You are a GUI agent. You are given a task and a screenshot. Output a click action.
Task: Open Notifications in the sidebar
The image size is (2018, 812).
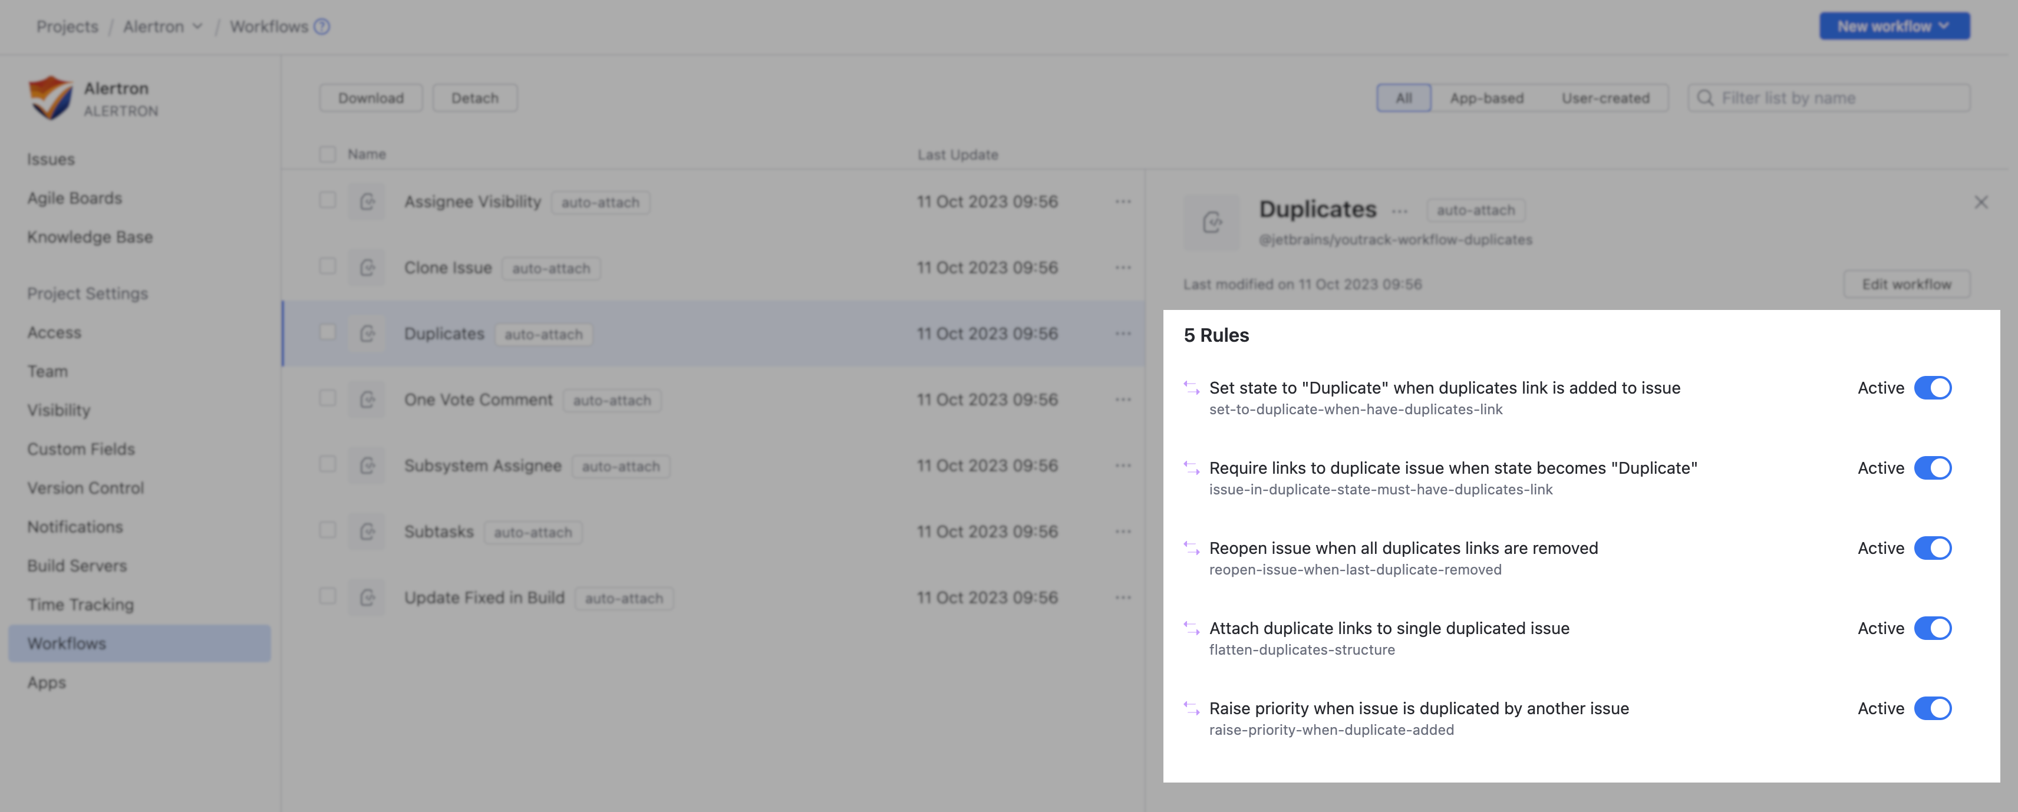pos(74,526)
